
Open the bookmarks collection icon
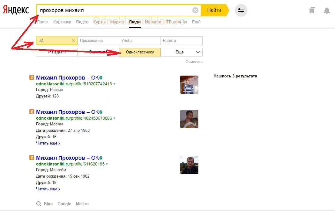[312, 11]
